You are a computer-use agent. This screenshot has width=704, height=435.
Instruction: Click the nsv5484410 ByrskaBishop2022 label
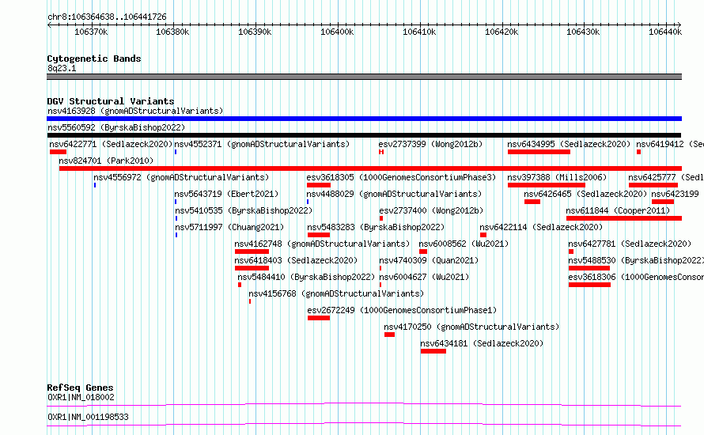coord(306,277)
